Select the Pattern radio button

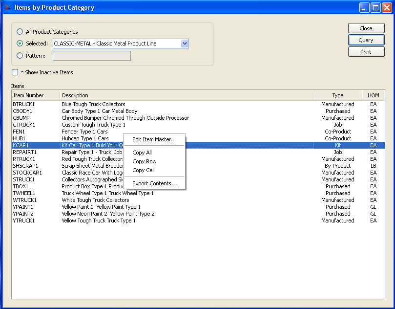pyautogui.click(x=20, y=56)
